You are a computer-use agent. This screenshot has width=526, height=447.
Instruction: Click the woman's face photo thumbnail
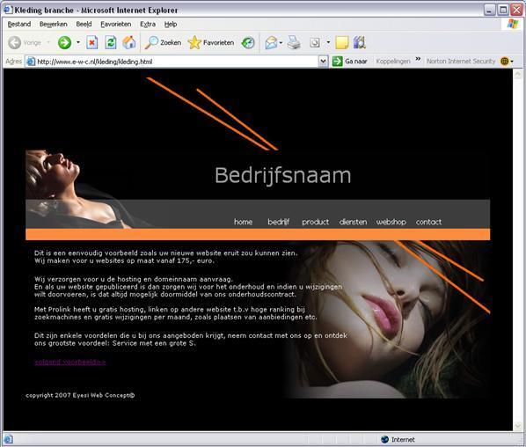coord(387,319)
